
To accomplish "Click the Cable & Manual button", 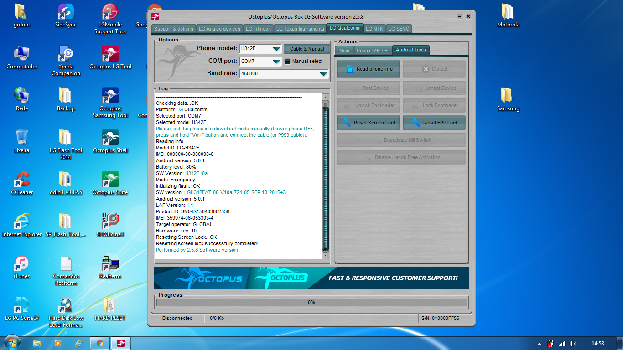I will (307, 49).
